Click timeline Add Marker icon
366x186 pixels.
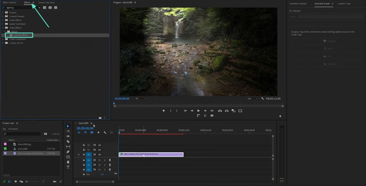[x=98, y=133]
